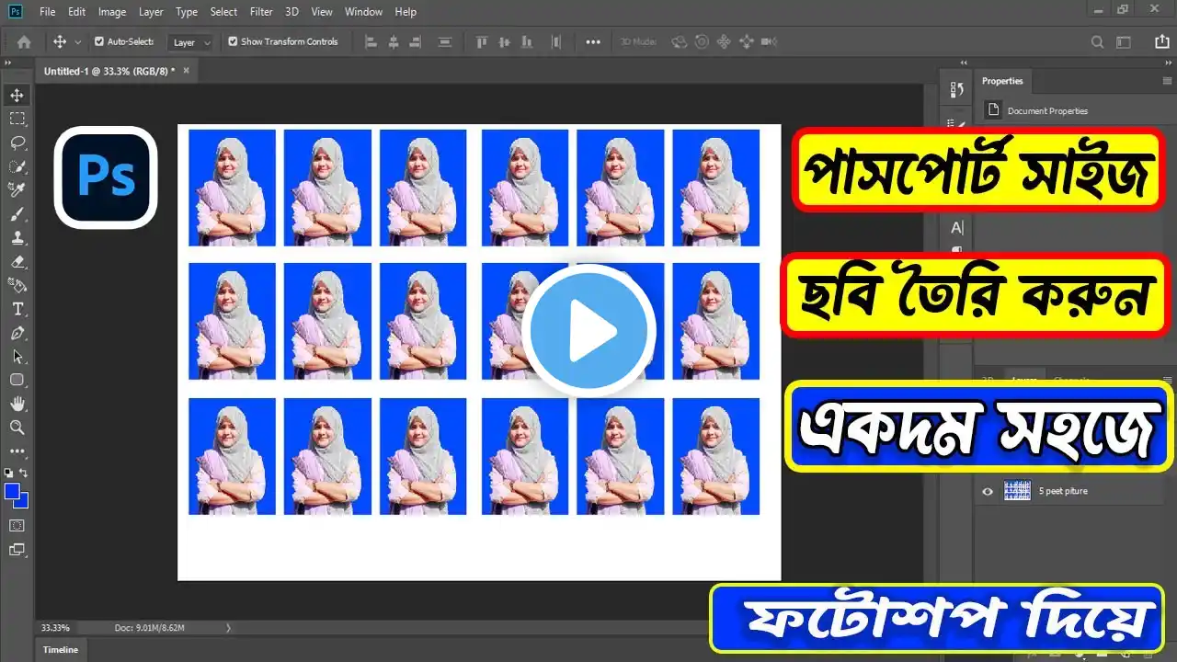Click the document zoom percentage in status bar
Viewport: 1177px width, 662px height.
[55, 627]
